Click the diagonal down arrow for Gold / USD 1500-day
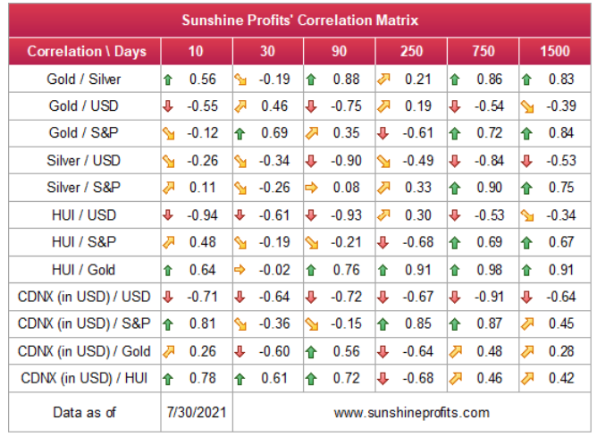Image resolution: width=597 pixels, height=437 pixels. click(x=527, y=107)
